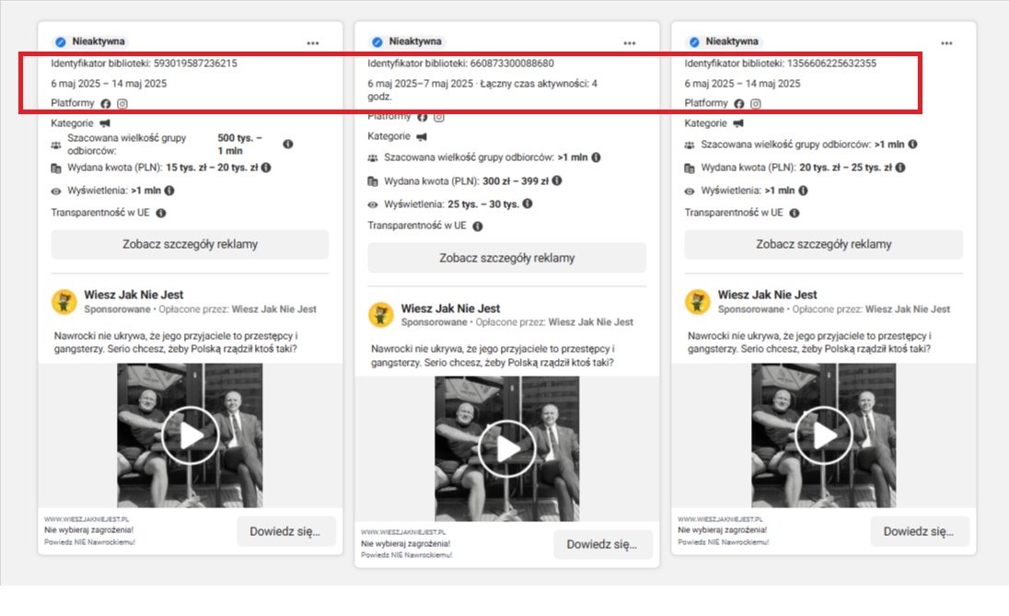
Task: Click 'Zobacz szczegóły reklamy' on ad 593019587236215
Action: [x=190, y=245]
